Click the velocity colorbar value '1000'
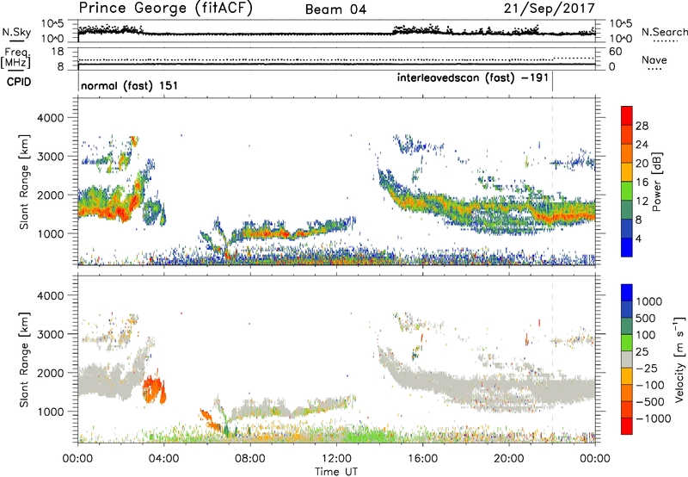 pyautogui.click(x=649, y=301)
